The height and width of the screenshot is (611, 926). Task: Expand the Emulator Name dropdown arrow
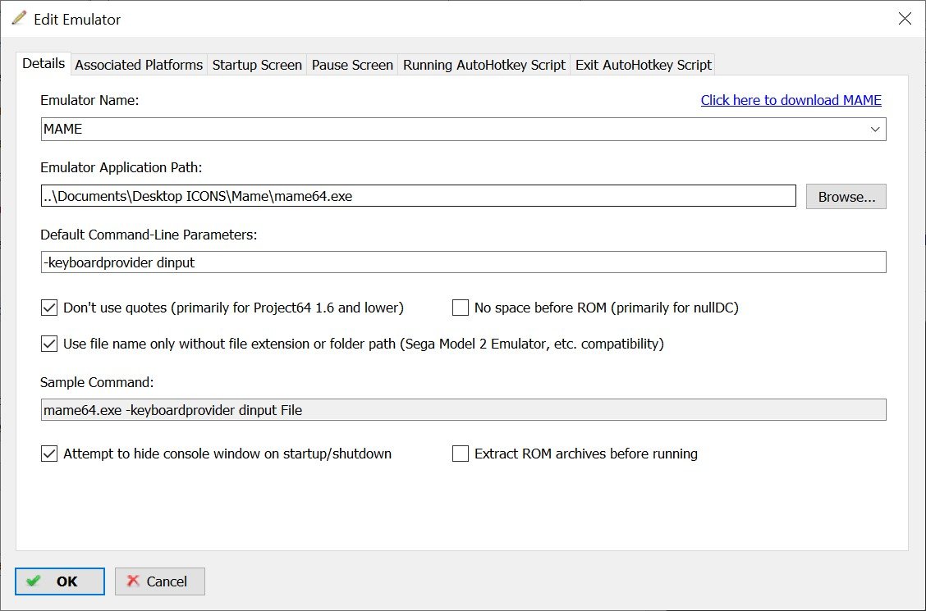click(x=874, y=129)
